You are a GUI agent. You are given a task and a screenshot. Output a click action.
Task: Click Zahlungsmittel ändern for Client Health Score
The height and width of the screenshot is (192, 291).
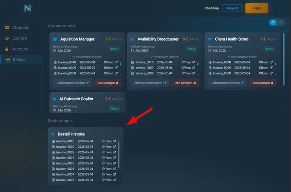click(228, 83)
